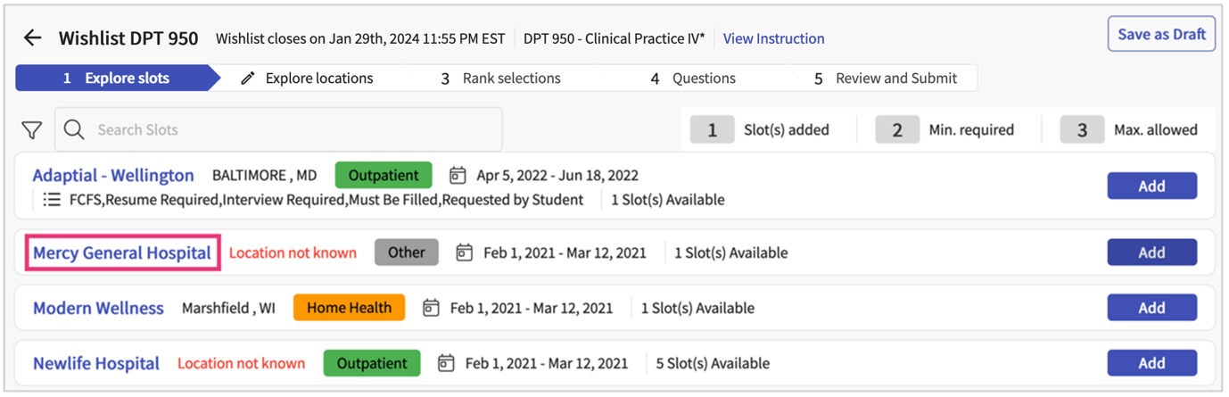Click the Save as Draft button

[1160, 35]
